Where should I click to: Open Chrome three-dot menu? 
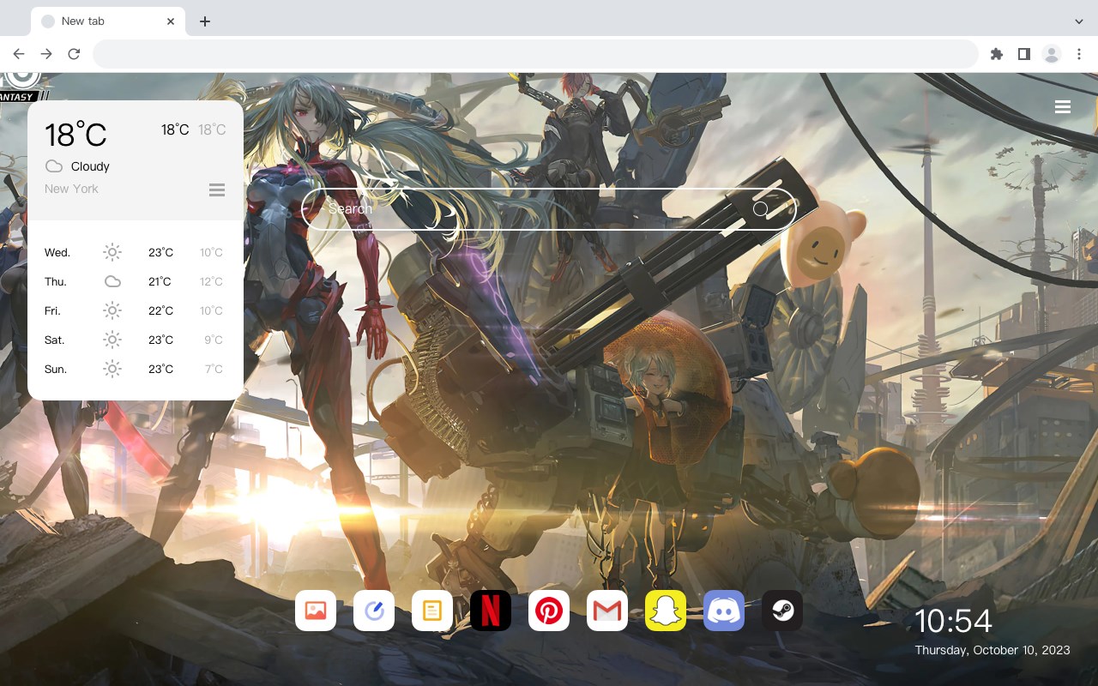pos(1079,54)
